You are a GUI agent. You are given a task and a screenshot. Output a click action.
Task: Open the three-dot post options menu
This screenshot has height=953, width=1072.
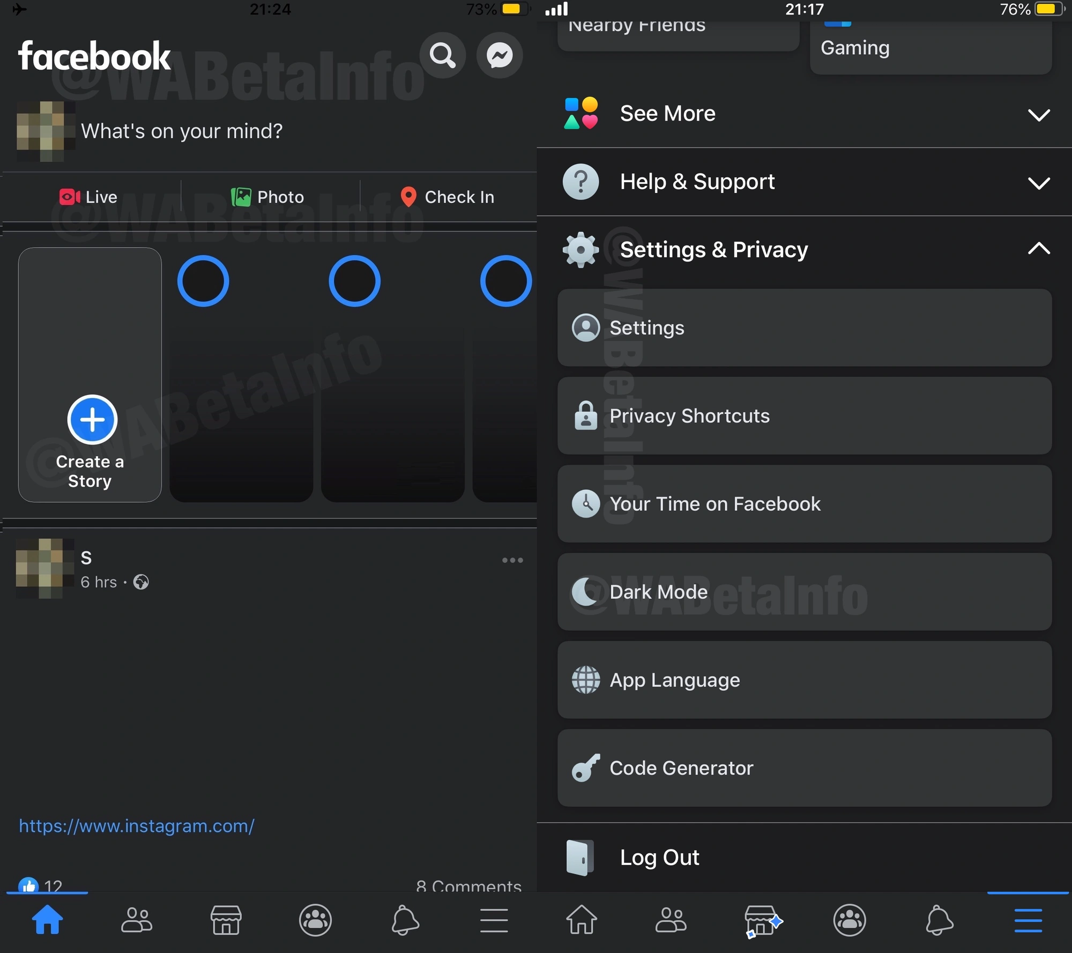coord(512,560)
